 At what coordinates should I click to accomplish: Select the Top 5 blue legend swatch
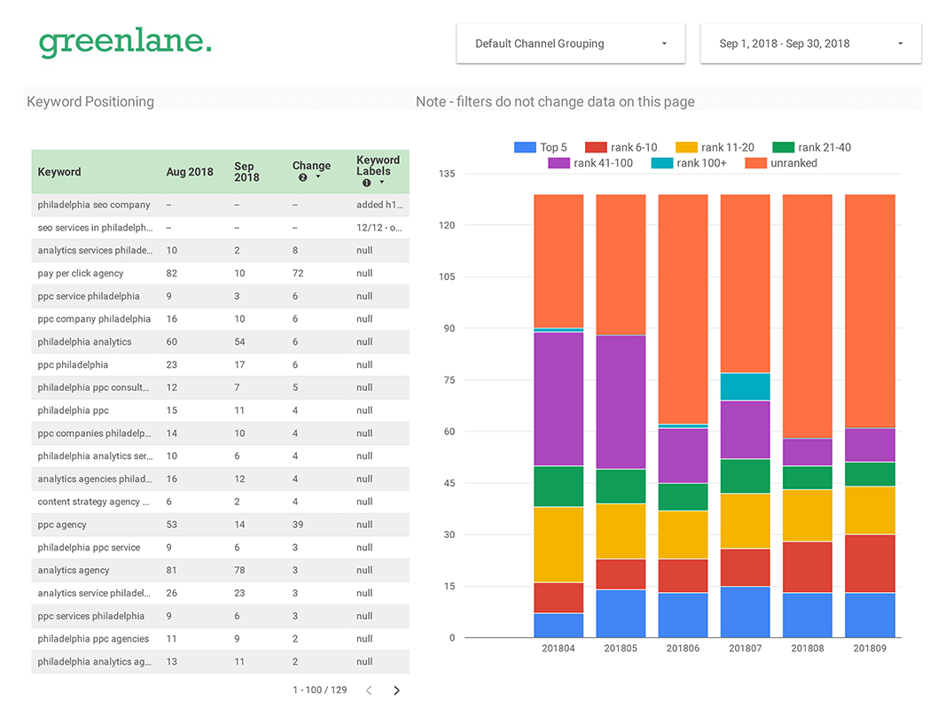pos(525,148)
